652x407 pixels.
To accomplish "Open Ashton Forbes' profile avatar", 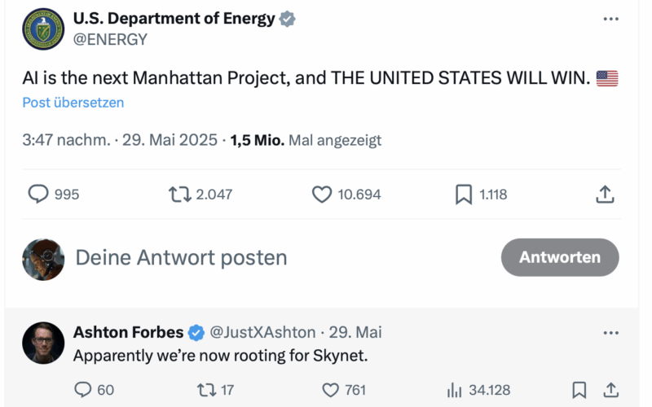I will point(43,343).
